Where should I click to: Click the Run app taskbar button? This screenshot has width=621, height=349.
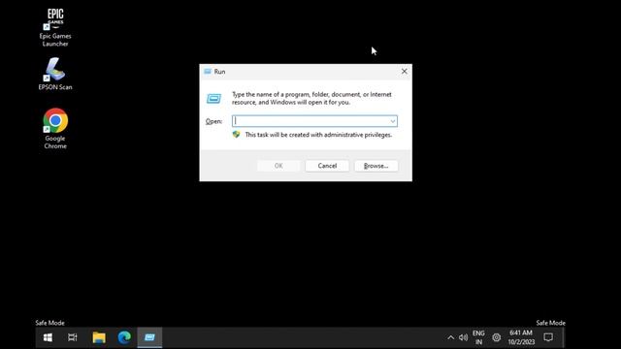pos(149,337)
